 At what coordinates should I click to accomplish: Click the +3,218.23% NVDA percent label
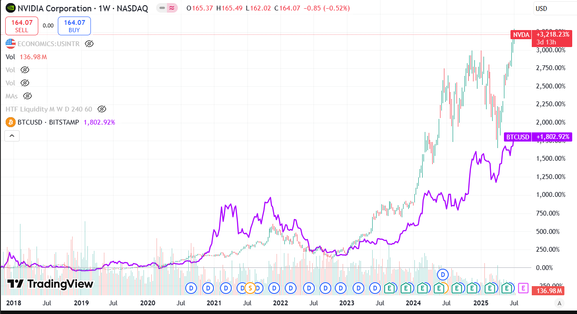point(553,34)
